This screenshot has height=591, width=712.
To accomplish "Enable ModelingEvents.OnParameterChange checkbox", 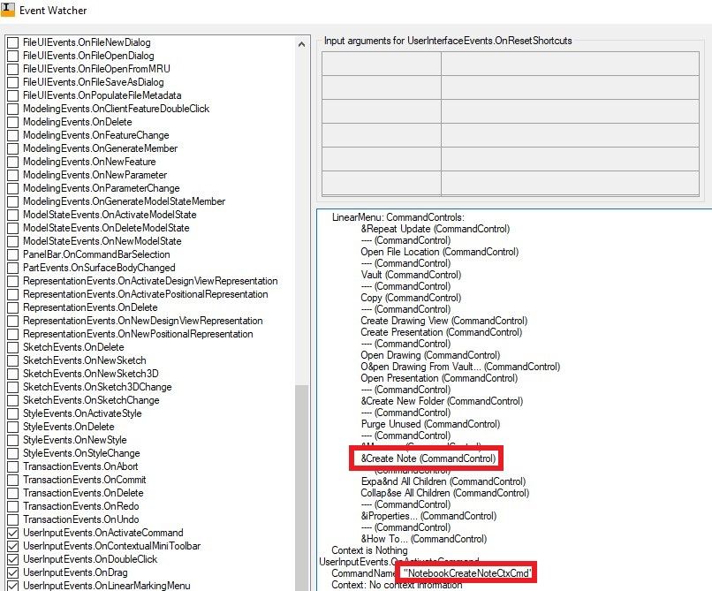I will point(12,188).
